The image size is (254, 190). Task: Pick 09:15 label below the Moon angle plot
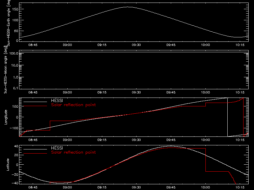pyautogui.click(x=102, y=92)
